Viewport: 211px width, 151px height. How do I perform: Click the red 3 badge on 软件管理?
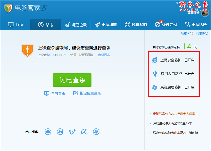pyautogui.click(x=161, y=21)
